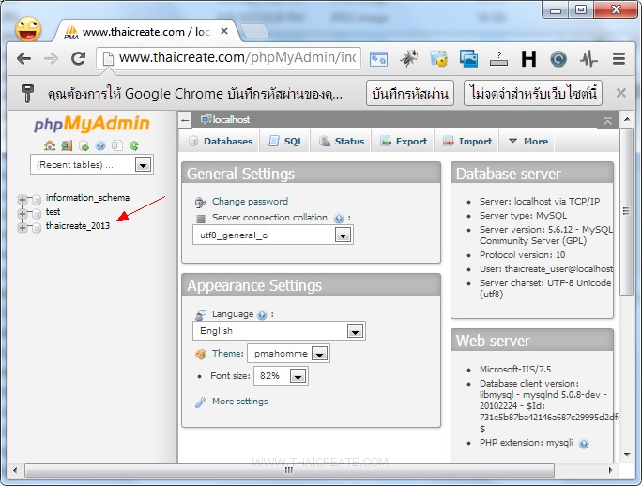The height and width of the screenshot is (486, 642).
Task: Open the thaicreate_2013 database link
Action: coord(78,226)
